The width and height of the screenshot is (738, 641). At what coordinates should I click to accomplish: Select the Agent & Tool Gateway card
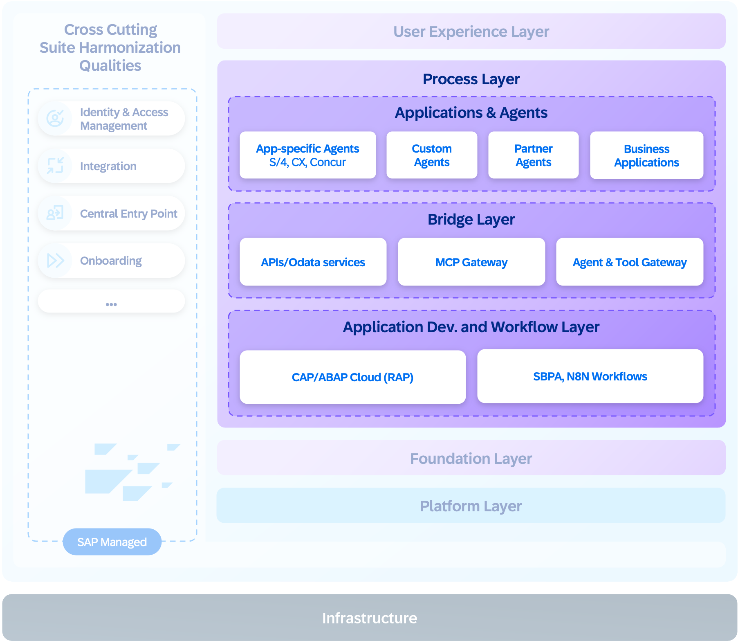click(x=630, y=262)
